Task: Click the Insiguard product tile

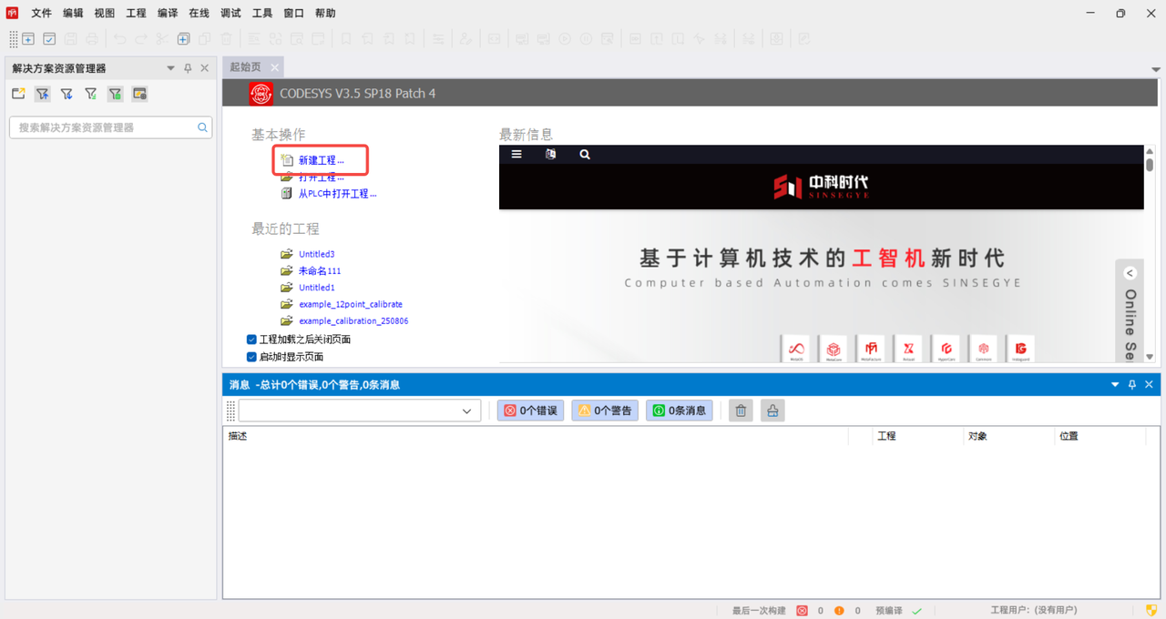Action: pos(1021,350)
